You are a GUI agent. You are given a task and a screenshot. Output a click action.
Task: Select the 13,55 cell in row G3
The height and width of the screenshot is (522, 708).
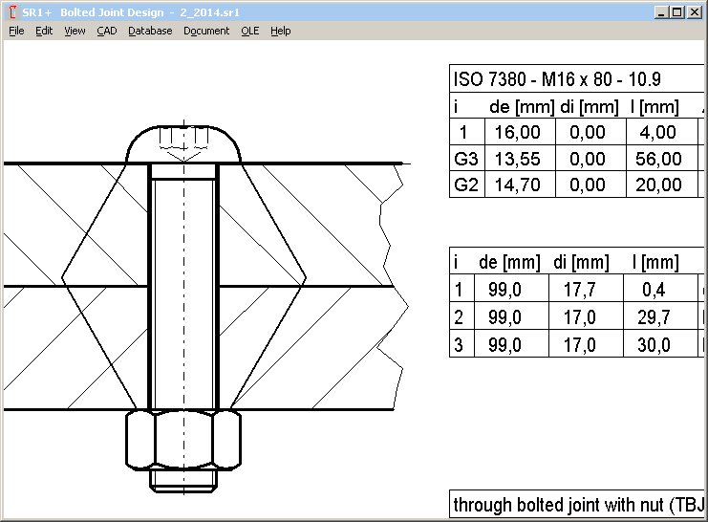[521, 159]
